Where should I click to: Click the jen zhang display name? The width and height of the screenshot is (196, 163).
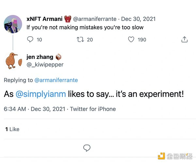[40, 57]
